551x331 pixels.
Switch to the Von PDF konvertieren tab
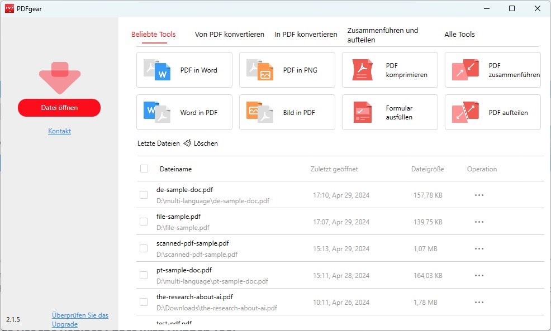point(229,34)
